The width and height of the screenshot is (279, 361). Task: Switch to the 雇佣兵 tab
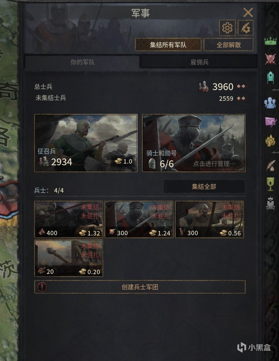click(199, 62)
